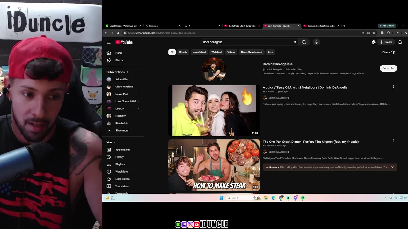Bookmark this page with star icon
The width and height of the screenshot is (408, 229).
click(374, 33)
